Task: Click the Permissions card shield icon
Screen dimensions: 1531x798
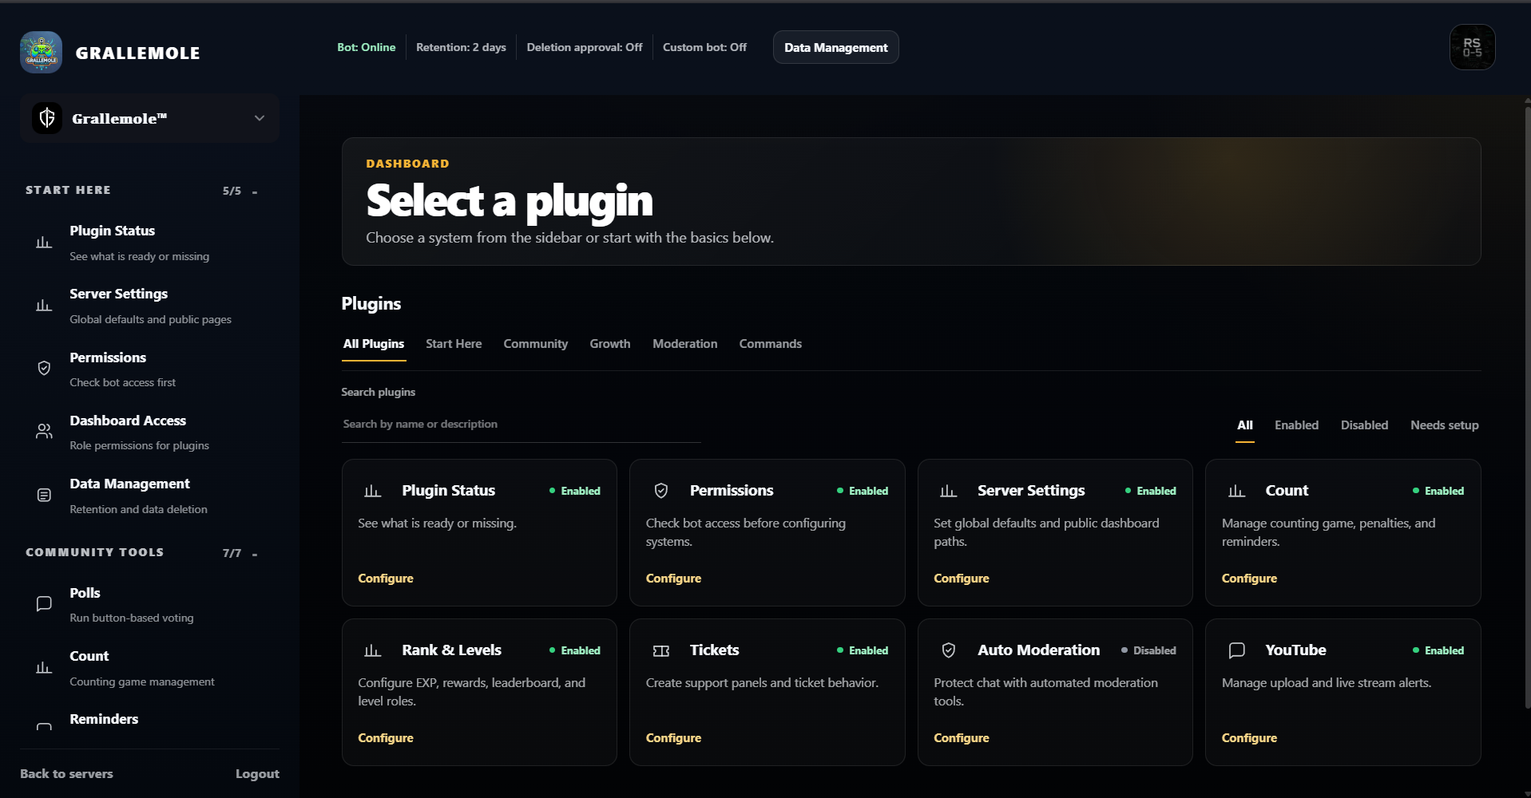Action: (660, 491)
